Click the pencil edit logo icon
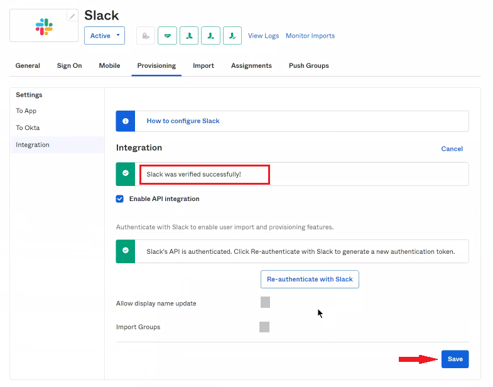This screenshot has width=493, height=387. coord(72,16)
